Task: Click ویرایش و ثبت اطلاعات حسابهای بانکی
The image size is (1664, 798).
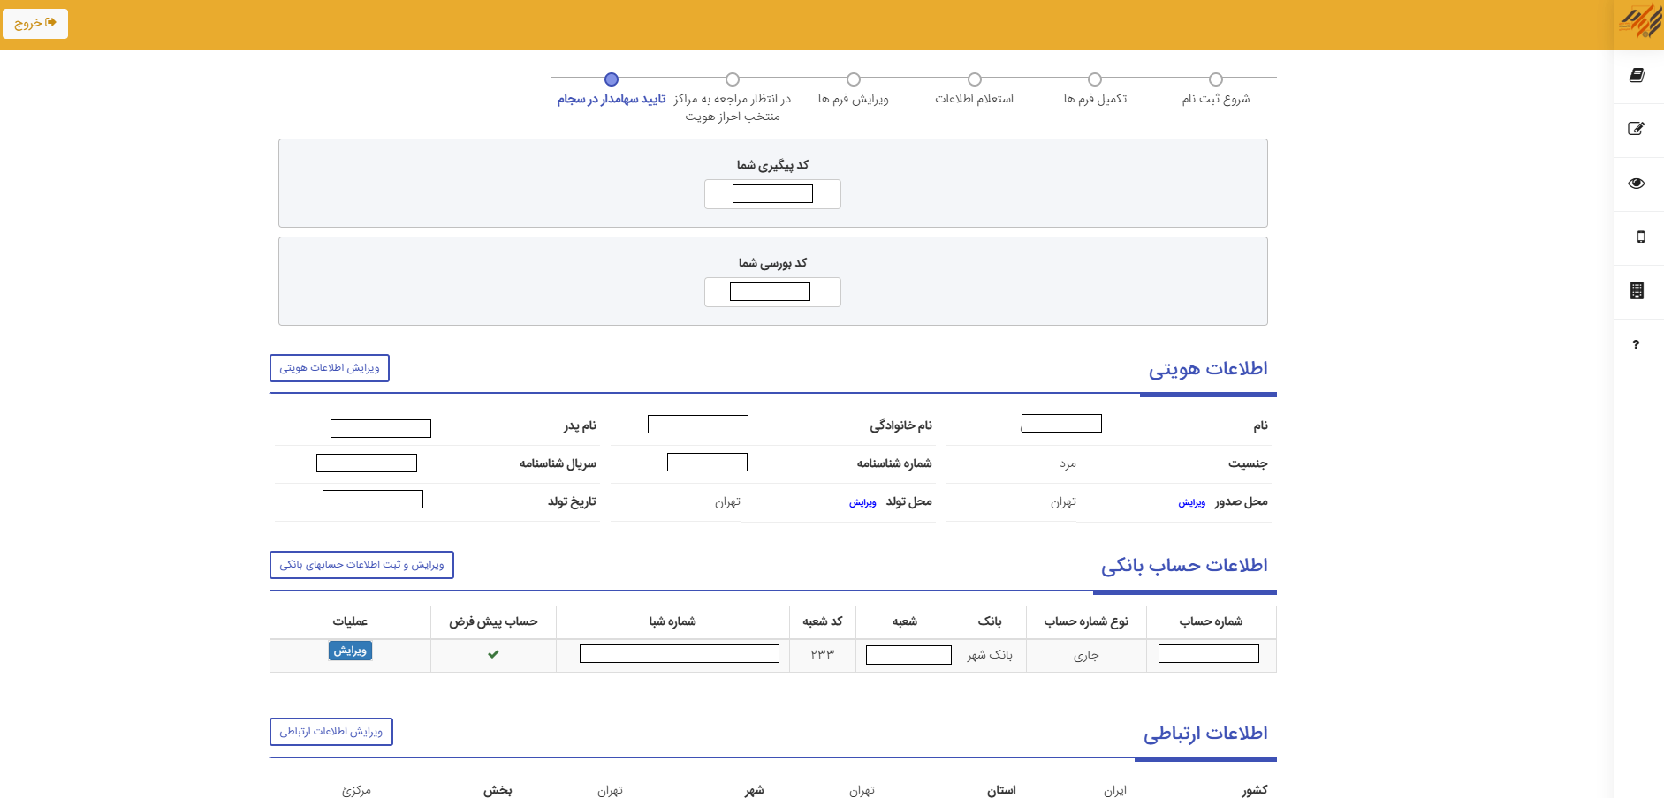Action: [361, 565]
